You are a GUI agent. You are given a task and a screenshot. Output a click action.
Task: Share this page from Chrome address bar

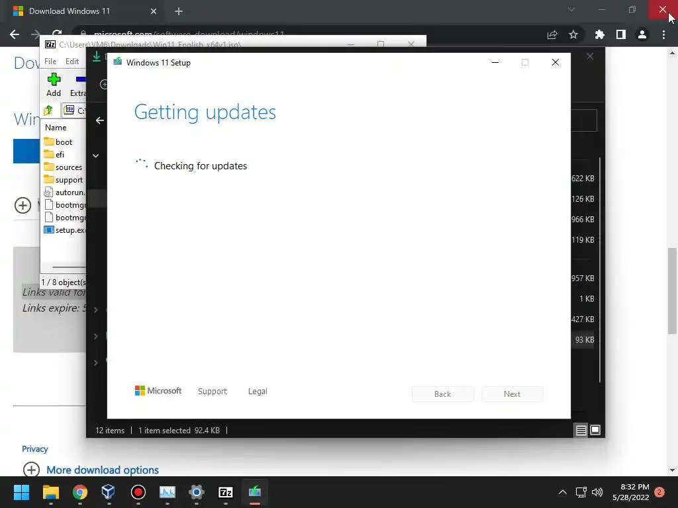[x=552, y=34]
